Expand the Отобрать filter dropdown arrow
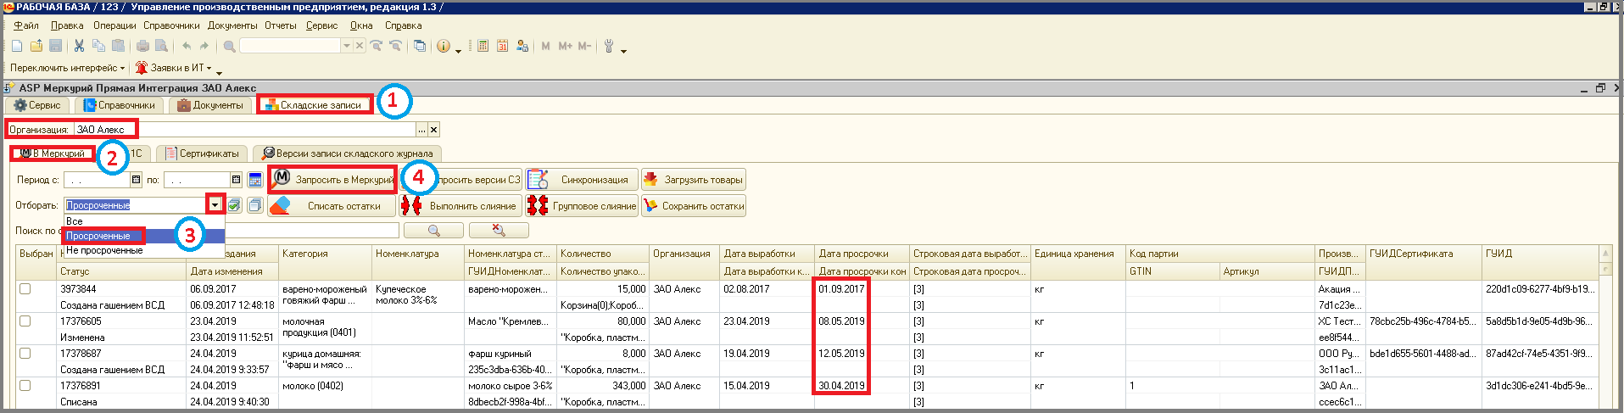The width and height of the screenshot is (1624, 413). (x=215, y=205)
